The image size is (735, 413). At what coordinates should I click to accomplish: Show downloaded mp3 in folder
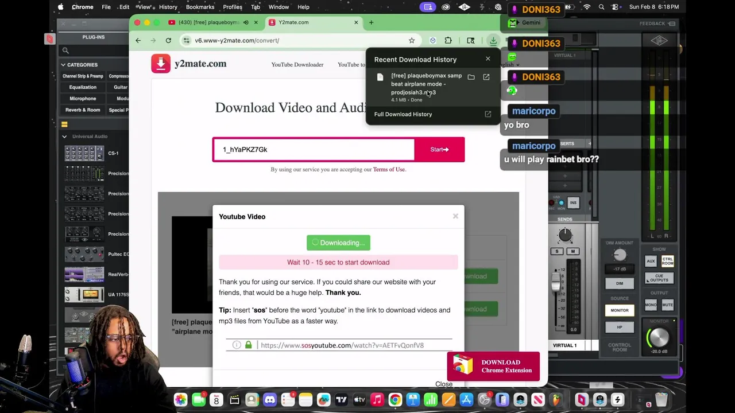click(x=471, y=77)
